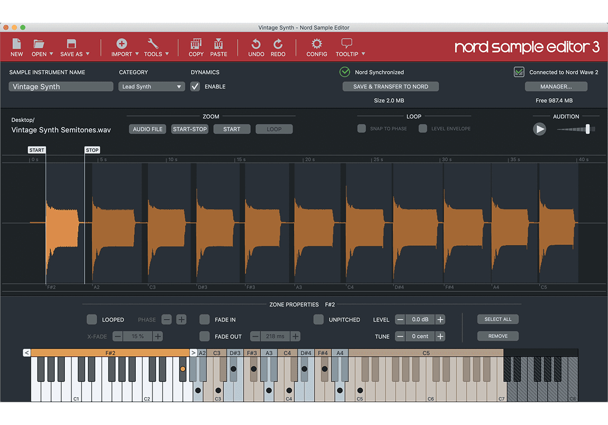Toggle the DYNAMICS ENABLE checkbox
608x425 pixels.
click(195, 87)
